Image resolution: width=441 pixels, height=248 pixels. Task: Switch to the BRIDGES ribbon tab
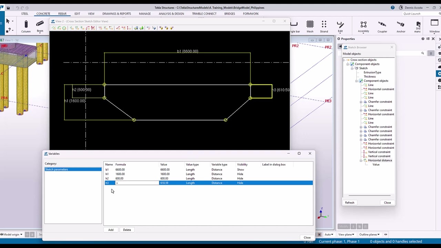pyautogui.click(x=229, y=14)
